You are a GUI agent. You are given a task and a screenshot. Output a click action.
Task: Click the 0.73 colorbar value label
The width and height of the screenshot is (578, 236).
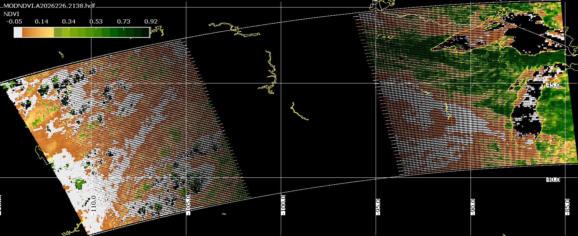click(x=124, y=21)
